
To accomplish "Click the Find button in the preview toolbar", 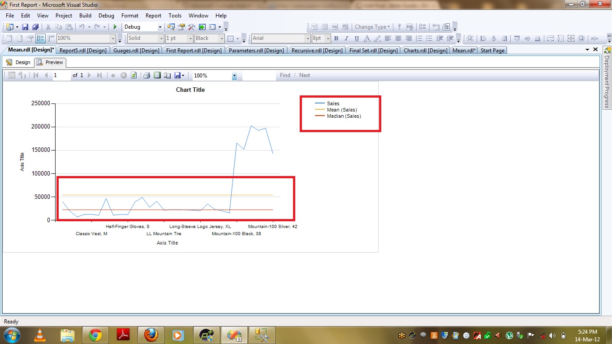I will point(285,75).
